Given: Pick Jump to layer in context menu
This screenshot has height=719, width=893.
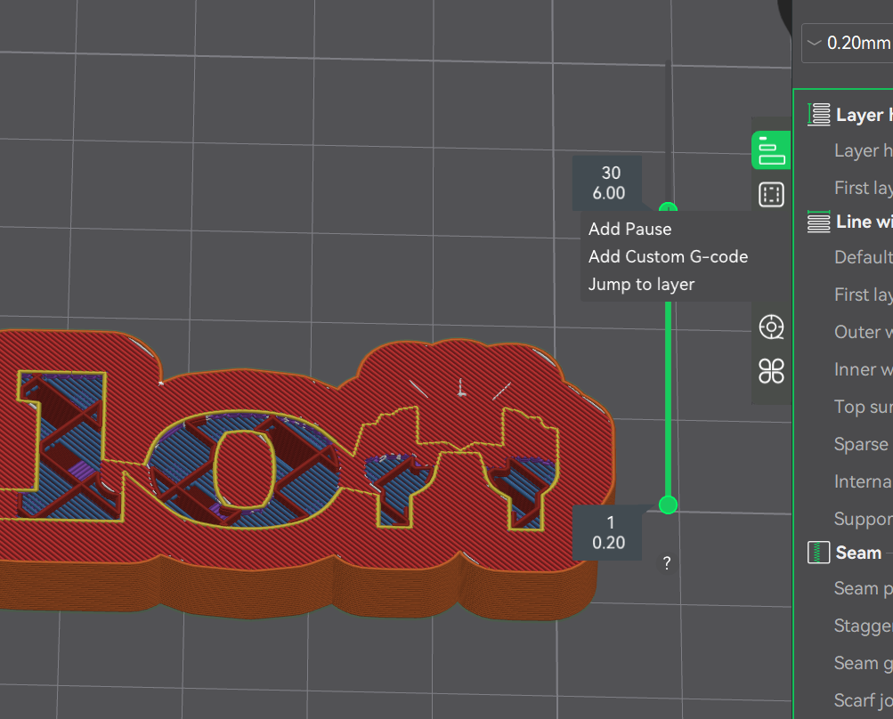Looking at the screenshot, I should [641, 285].
